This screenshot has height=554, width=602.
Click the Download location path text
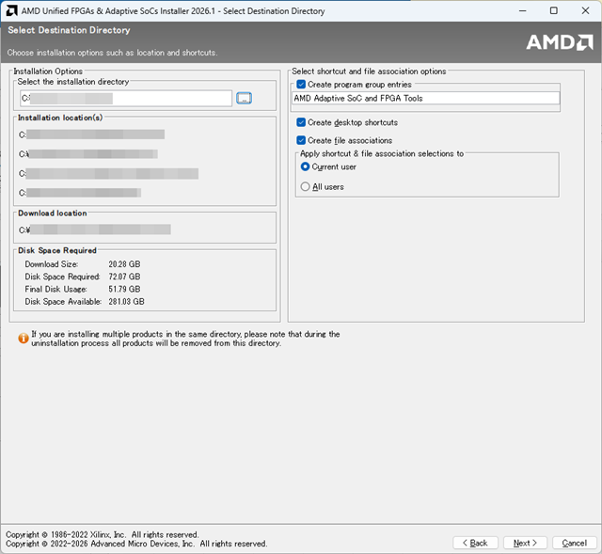tap(95, 230)
